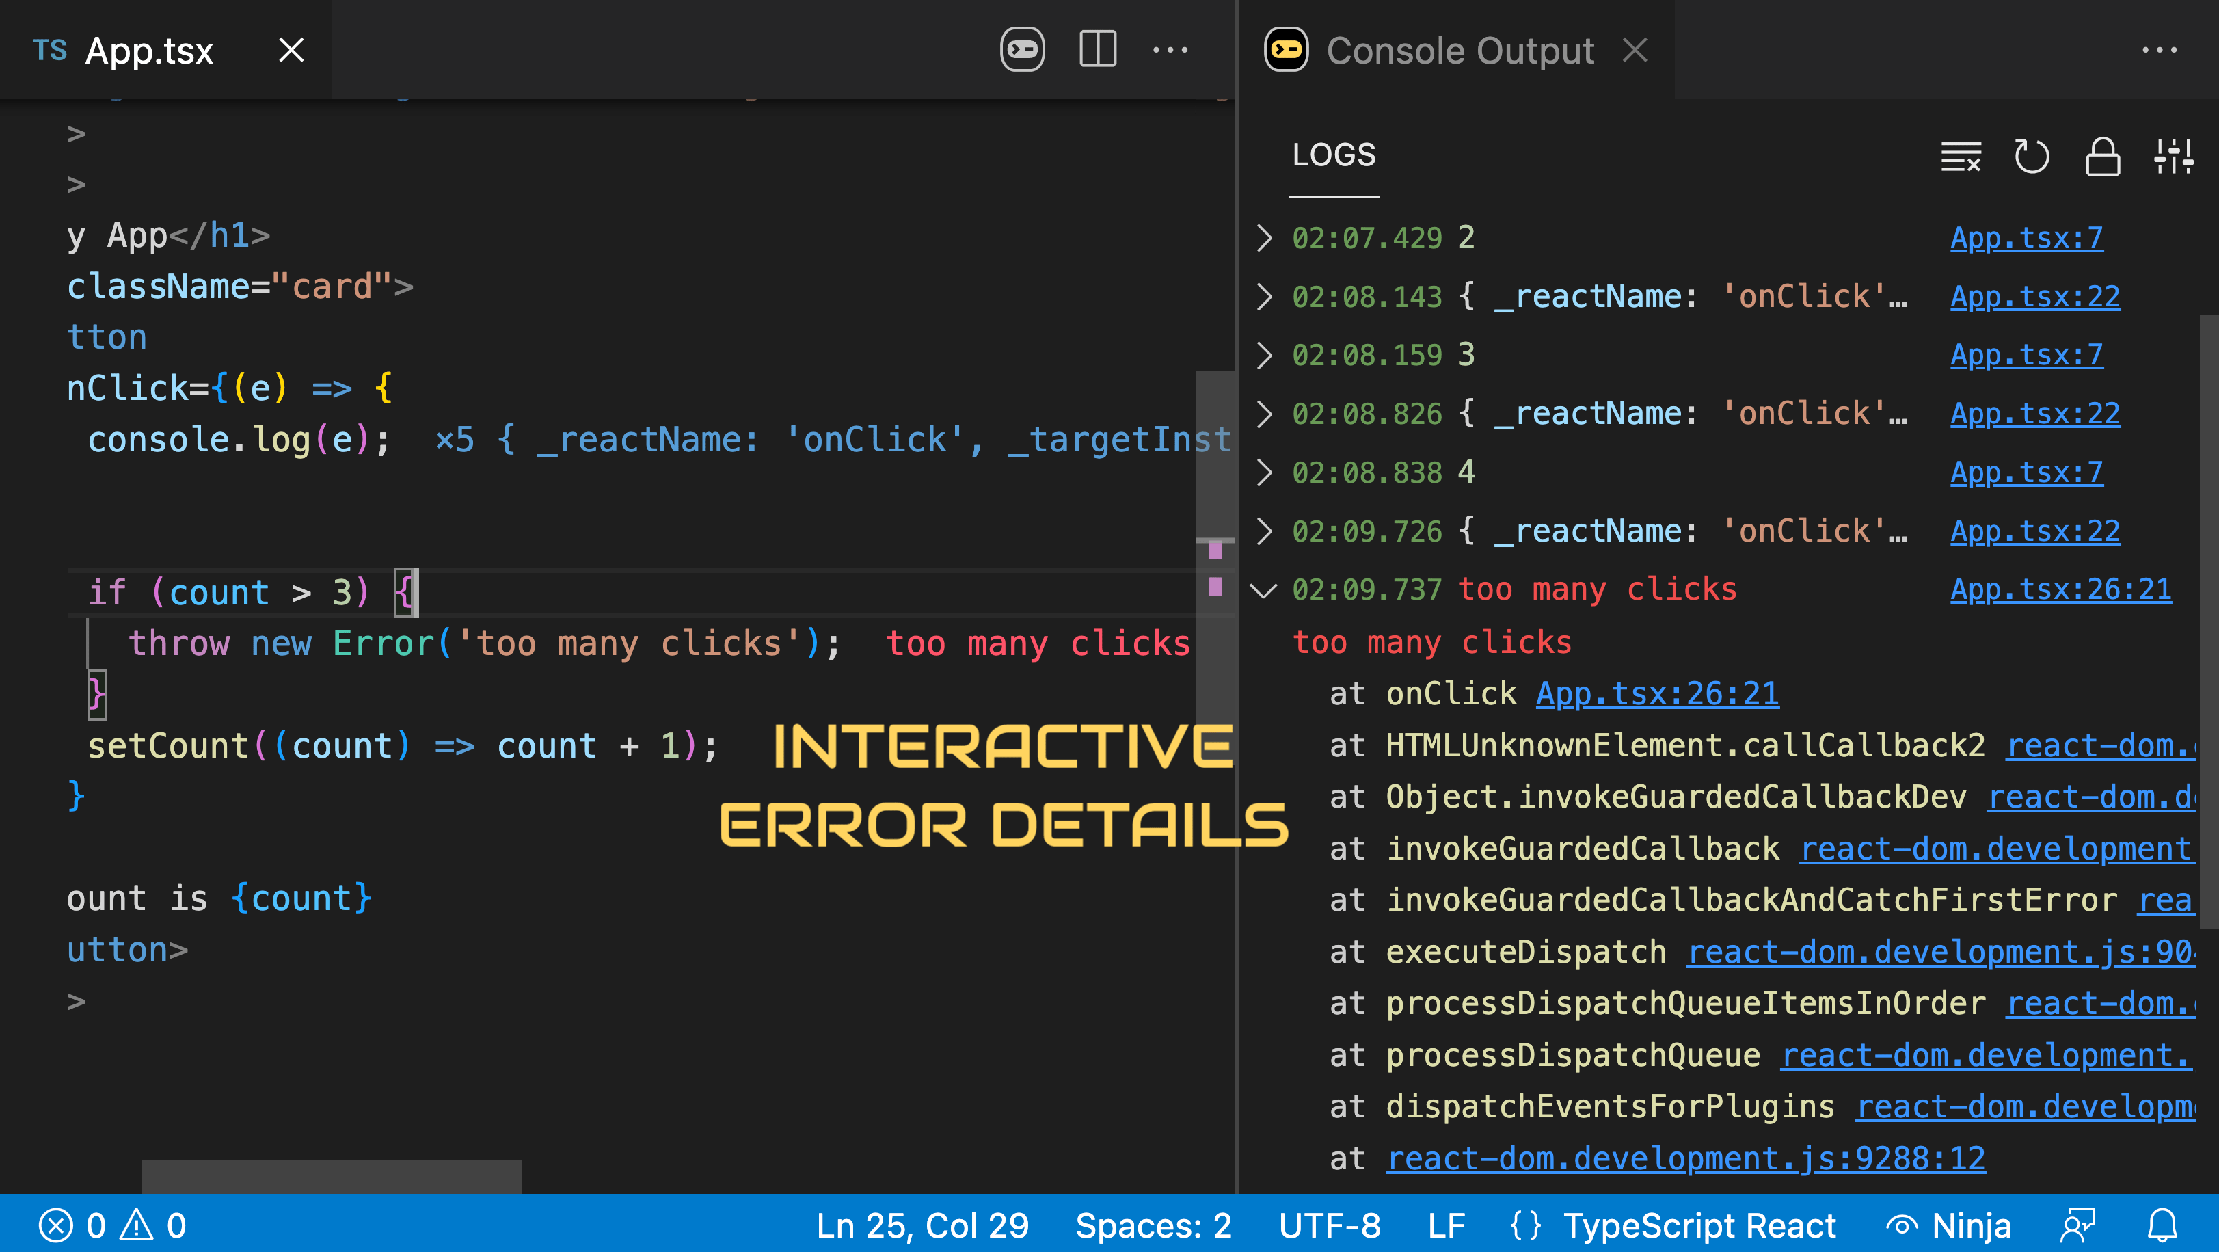Open App.tsx:7 link for the 02:07.429 log
This screenshot has width=2219, height=1252.
coord(2026,237)
